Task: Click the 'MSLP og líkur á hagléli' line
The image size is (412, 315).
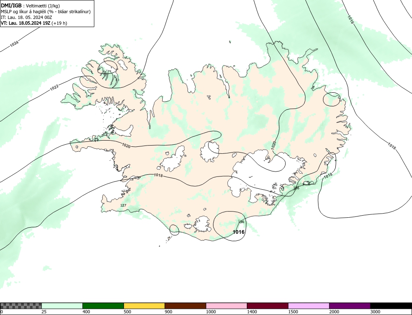Action: coord(46,12)
